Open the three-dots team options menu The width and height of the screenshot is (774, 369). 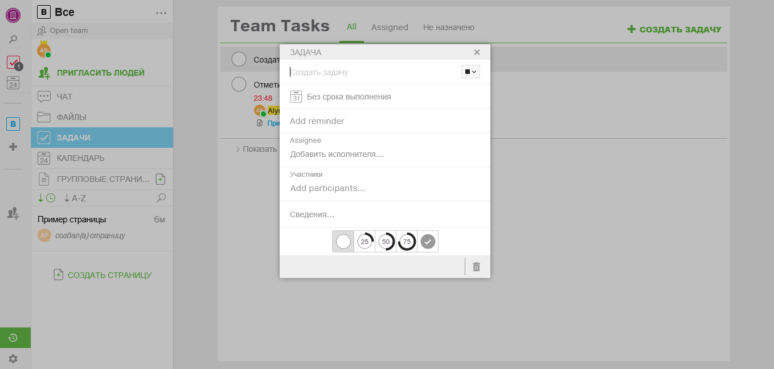click(x=161, y=13)
